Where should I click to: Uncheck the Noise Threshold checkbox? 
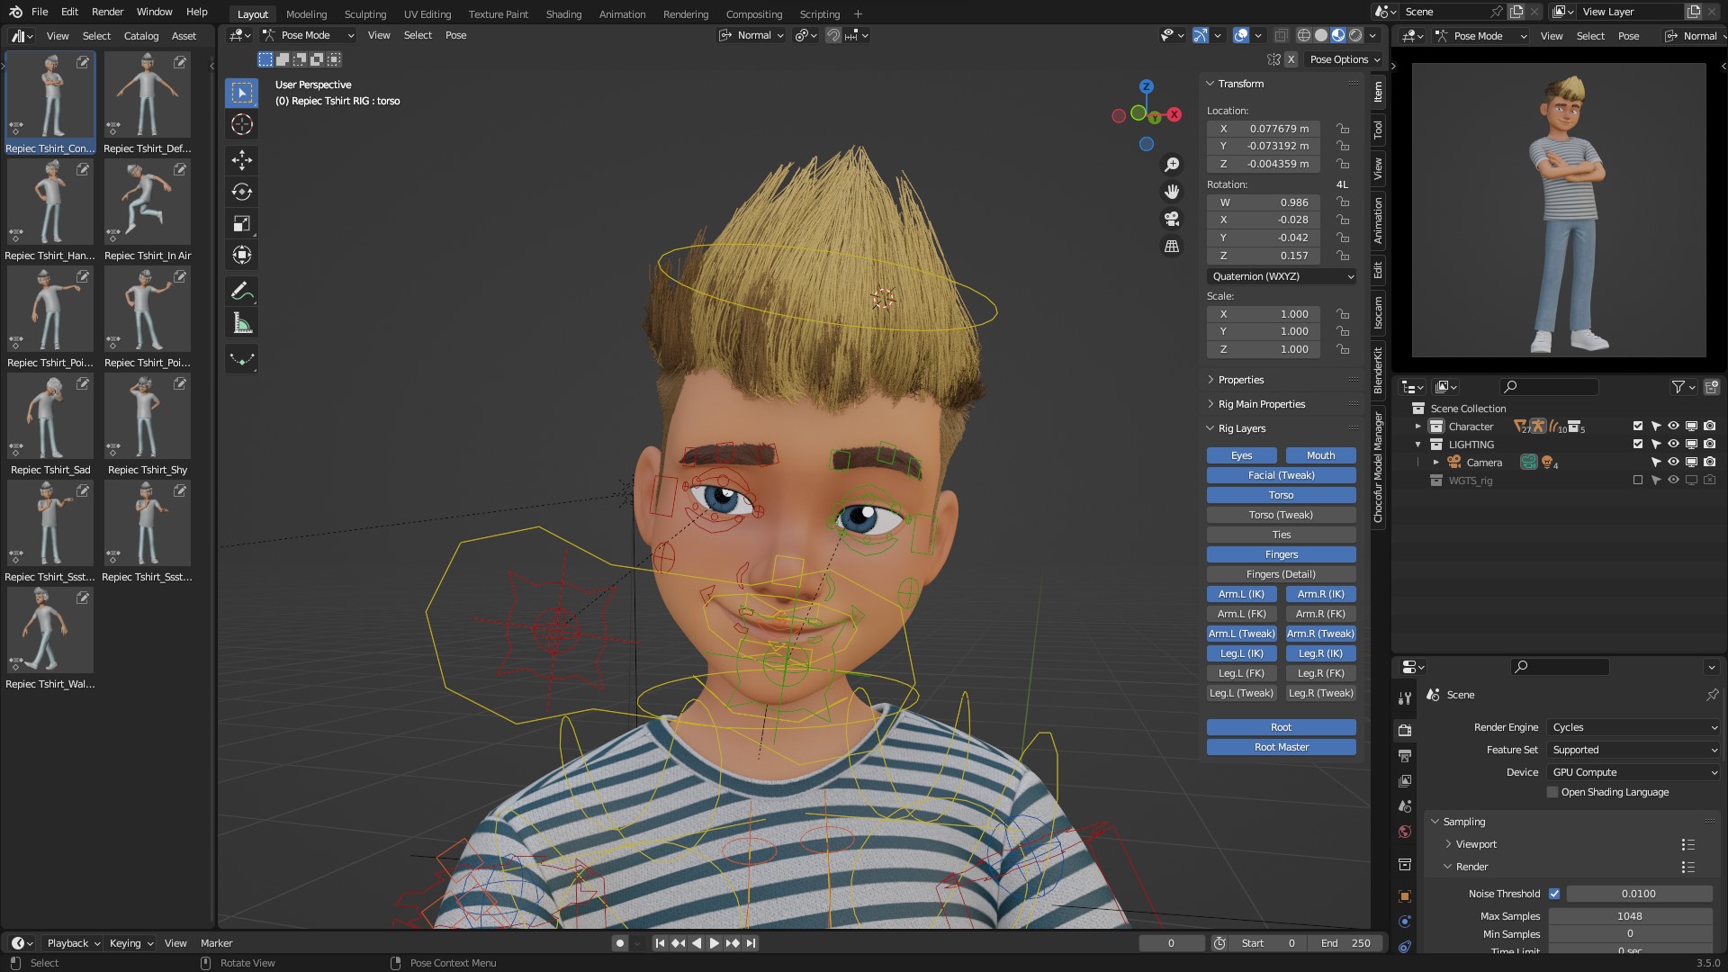[1554, 894]
